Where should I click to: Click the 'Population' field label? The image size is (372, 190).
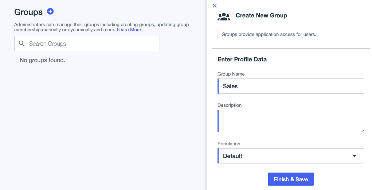pos(229,144)
